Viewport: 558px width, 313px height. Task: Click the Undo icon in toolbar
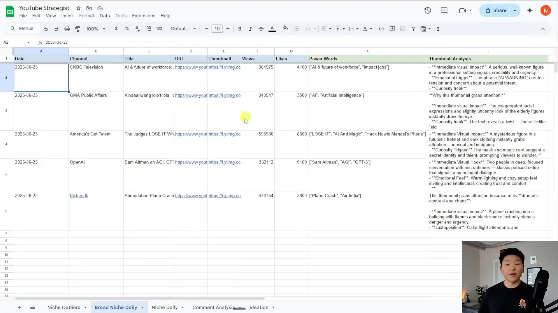46,29
